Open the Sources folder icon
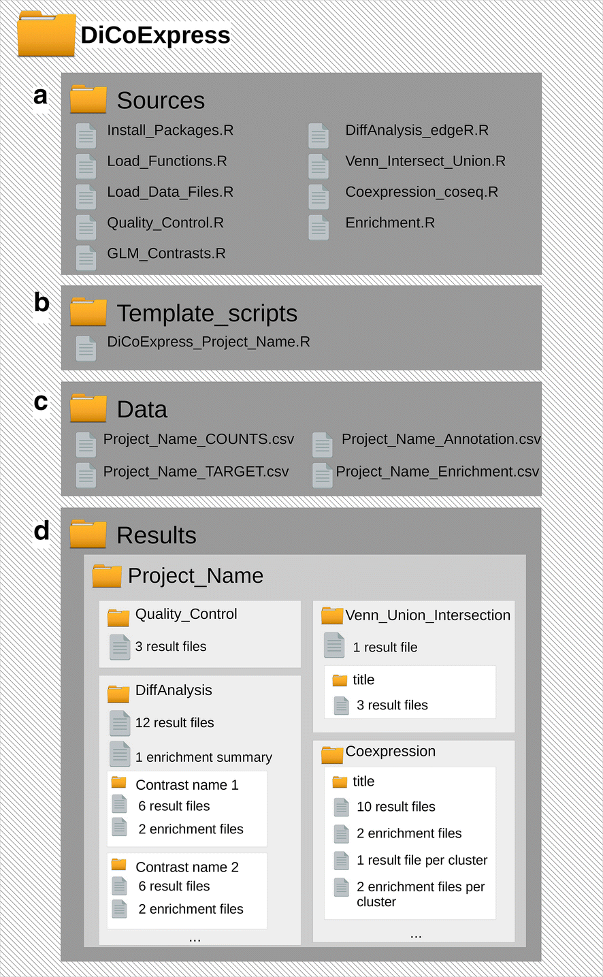The height and width of the screenshot is (977, 603). point(88,99)
